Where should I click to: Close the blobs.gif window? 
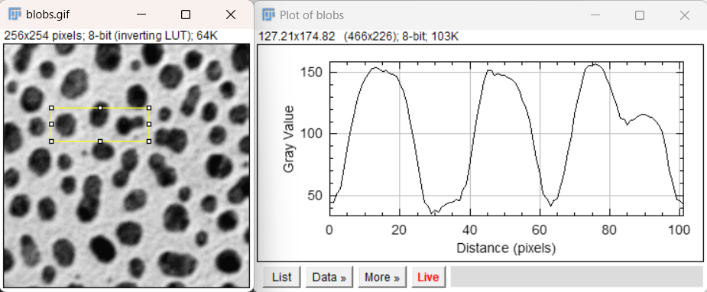pos(230,15)
